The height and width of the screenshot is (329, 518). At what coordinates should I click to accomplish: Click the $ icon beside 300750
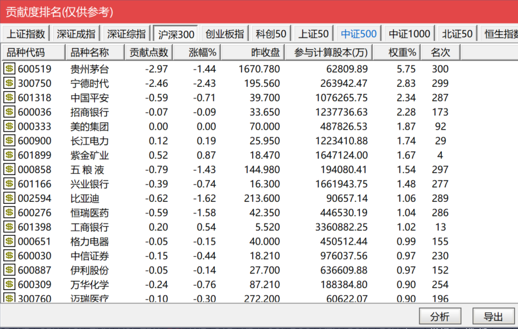point(9,83)
